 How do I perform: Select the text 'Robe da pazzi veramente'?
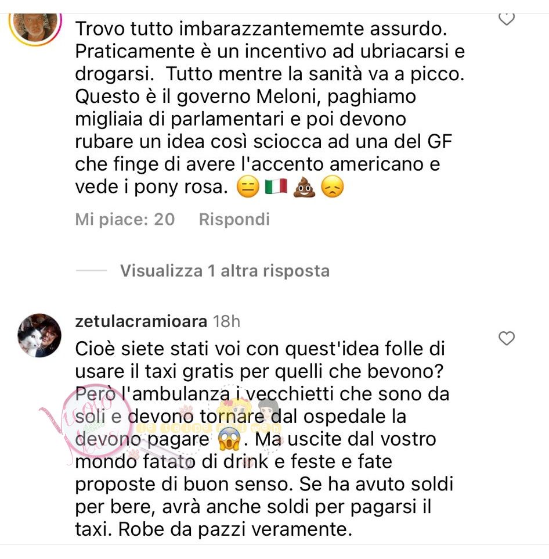tap(233, 529)
